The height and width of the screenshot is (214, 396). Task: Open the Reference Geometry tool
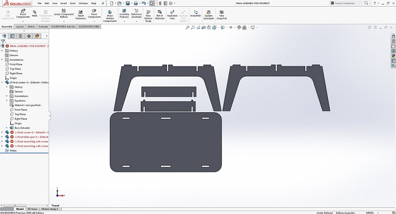tap(136, 14)
